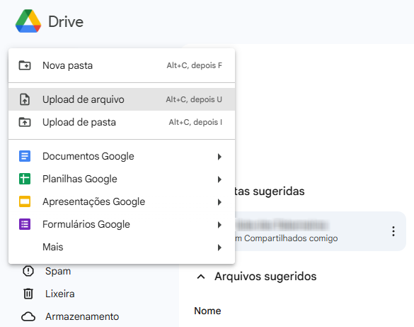Viewport: 414px width, 327px height.
Task: Click the suggested folder card
Action: pyautogui.click(x=320, y=231)
